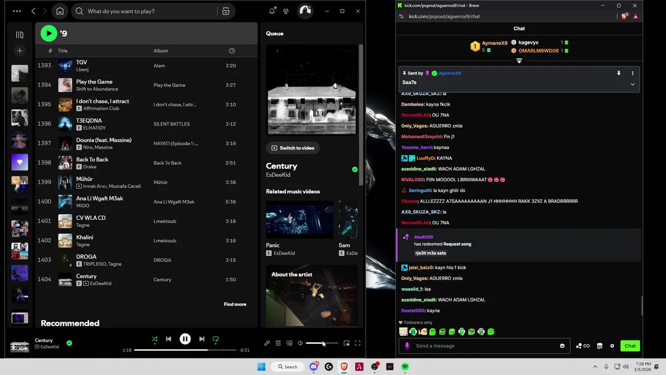
Task: Open the Spotify miniplayer icon
Action: [347, 343]
